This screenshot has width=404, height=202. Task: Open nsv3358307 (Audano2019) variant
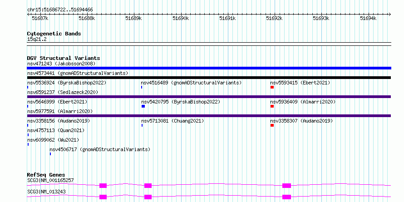click(x=301, y=121)
